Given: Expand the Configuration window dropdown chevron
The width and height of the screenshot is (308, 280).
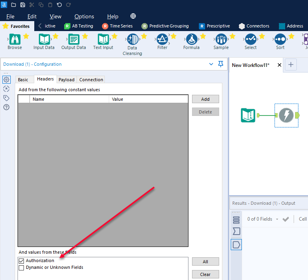Looking at the screenshot, I should [211, 64].
